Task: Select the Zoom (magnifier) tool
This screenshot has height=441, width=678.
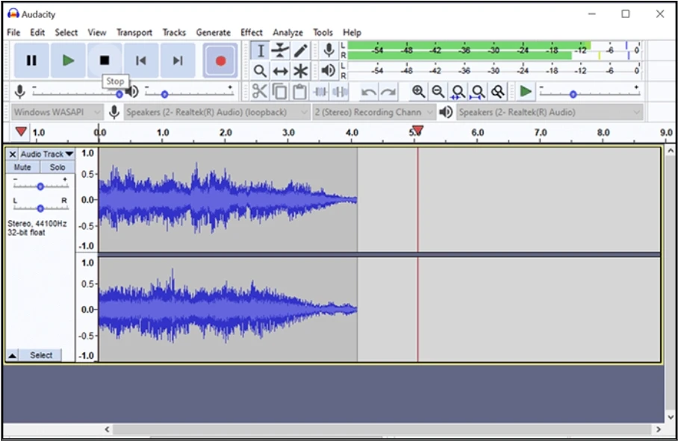Action: click(x=261, y=71)
